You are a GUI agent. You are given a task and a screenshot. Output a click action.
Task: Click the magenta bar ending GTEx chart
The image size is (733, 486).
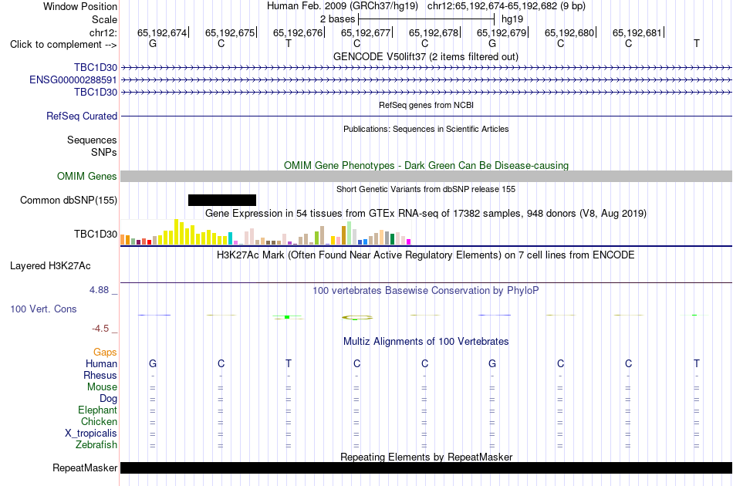coord(409,242)
